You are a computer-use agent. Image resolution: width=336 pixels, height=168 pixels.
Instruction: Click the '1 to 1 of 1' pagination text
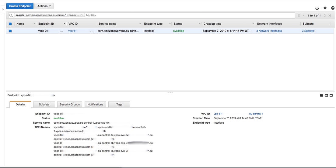(314, 15)
